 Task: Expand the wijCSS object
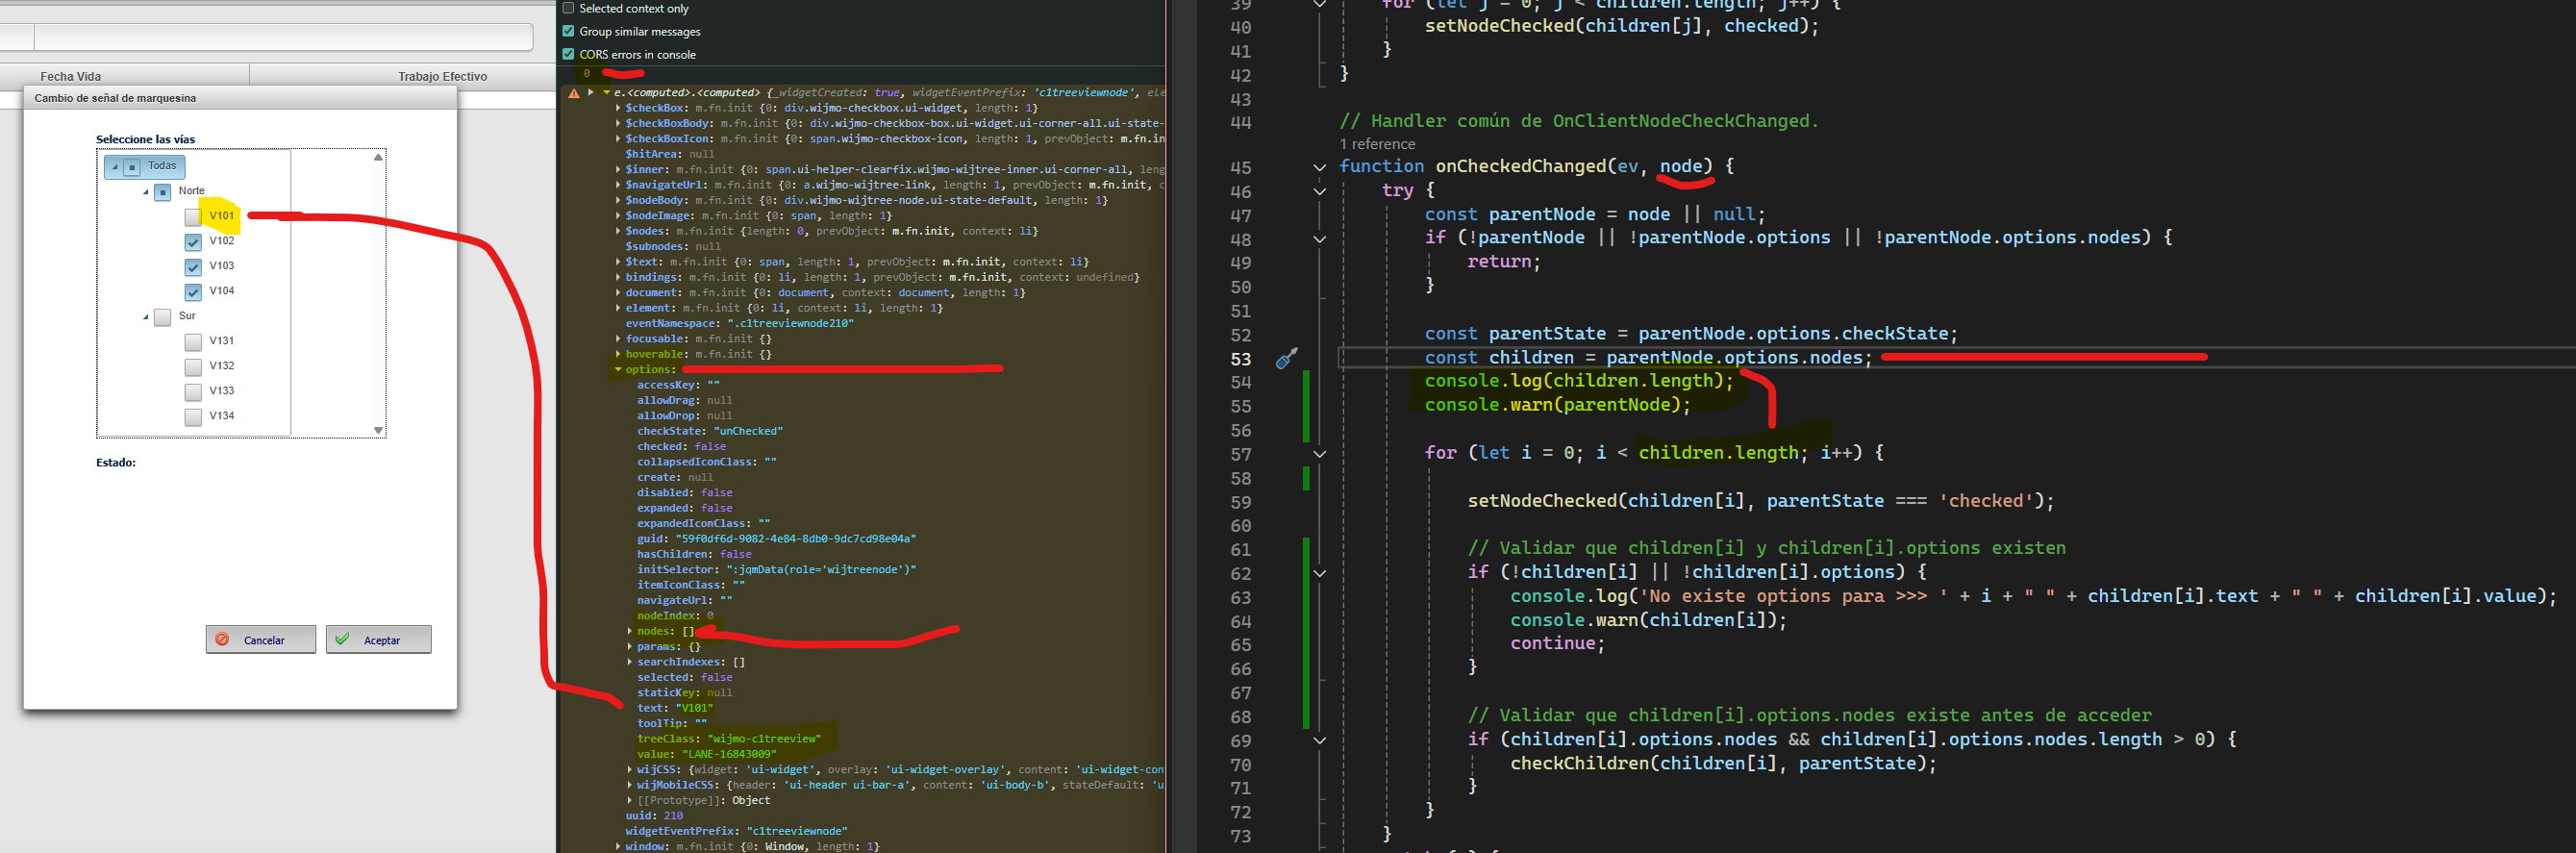(x=630, y=770)
